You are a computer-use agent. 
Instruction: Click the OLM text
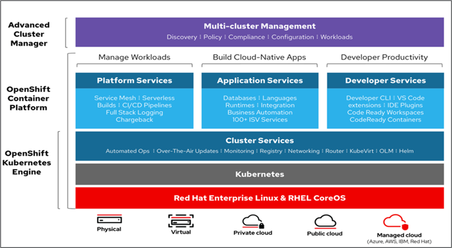[386, 151]
